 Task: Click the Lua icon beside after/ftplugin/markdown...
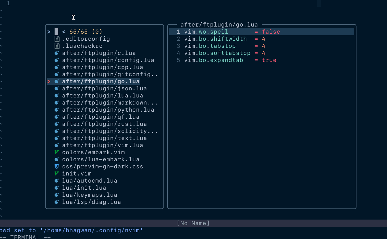pos(57,103)
